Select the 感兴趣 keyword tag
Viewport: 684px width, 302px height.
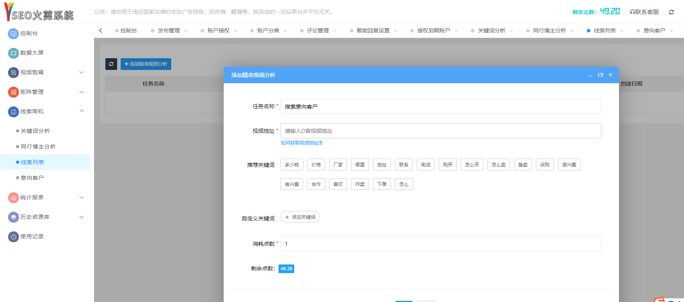pyautogui.click(x=569, y=165)
